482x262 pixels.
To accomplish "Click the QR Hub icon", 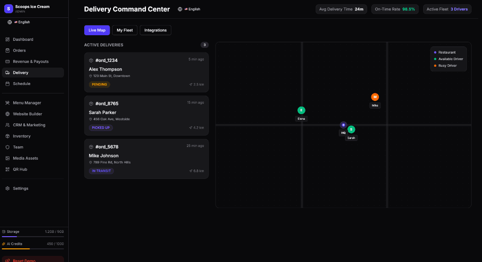I will click(x=8, y=170).
